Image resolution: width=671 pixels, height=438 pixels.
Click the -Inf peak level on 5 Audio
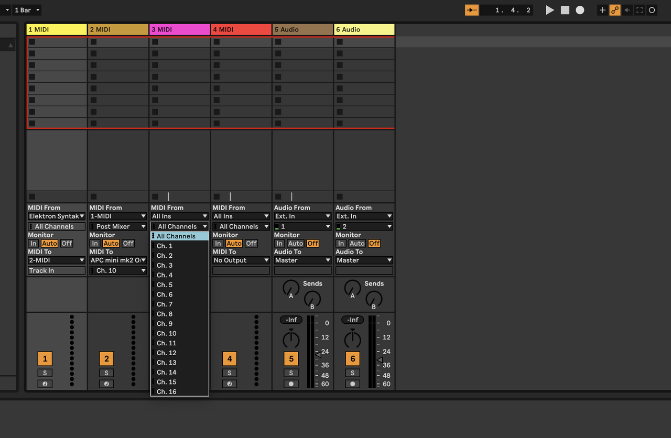coord(291,320)
